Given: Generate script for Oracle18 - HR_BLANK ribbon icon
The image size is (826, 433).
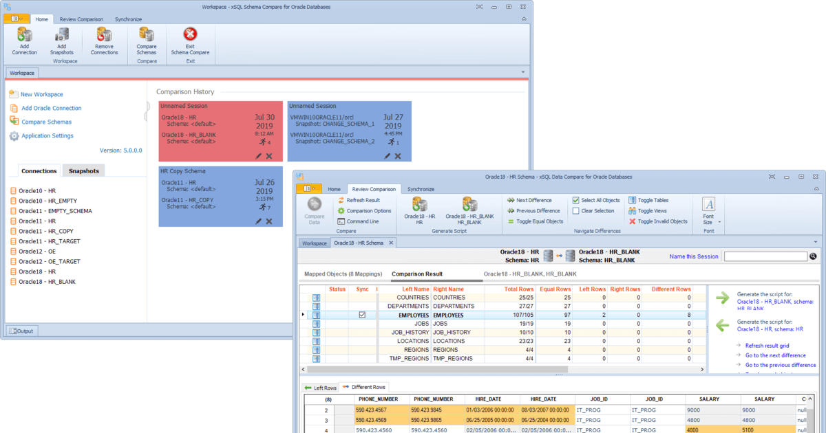Looking at the screenshot, I should (469, 210).
